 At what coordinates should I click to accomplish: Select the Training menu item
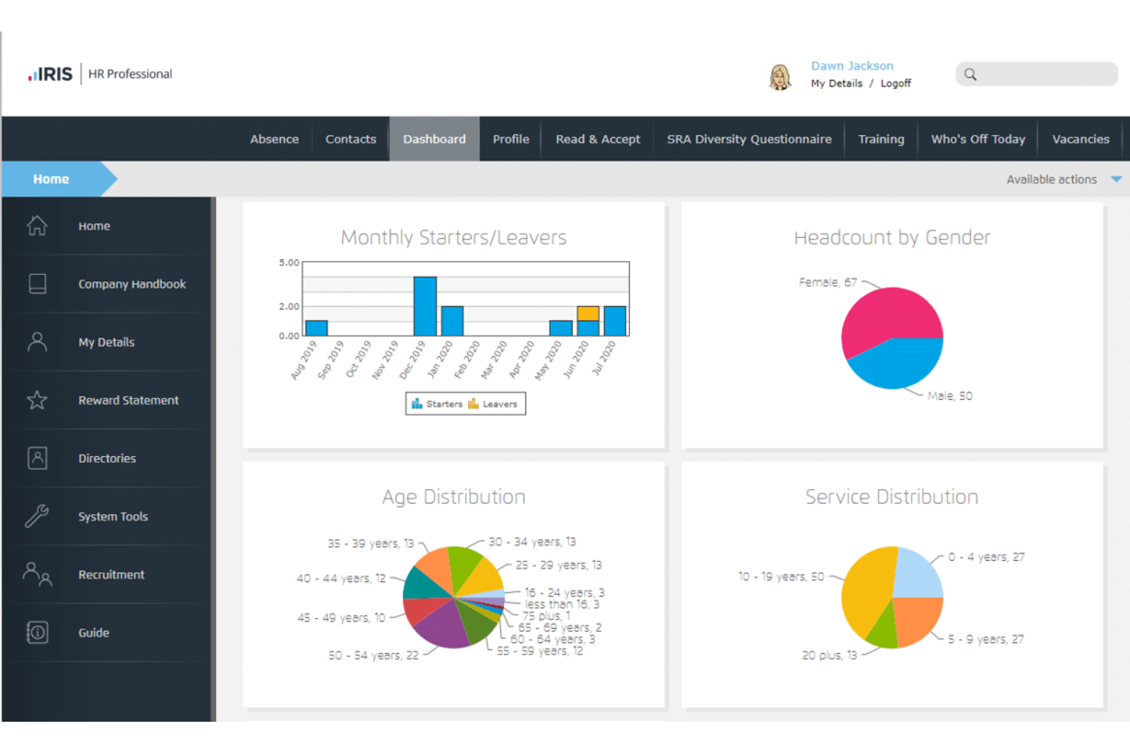point(881,139)
